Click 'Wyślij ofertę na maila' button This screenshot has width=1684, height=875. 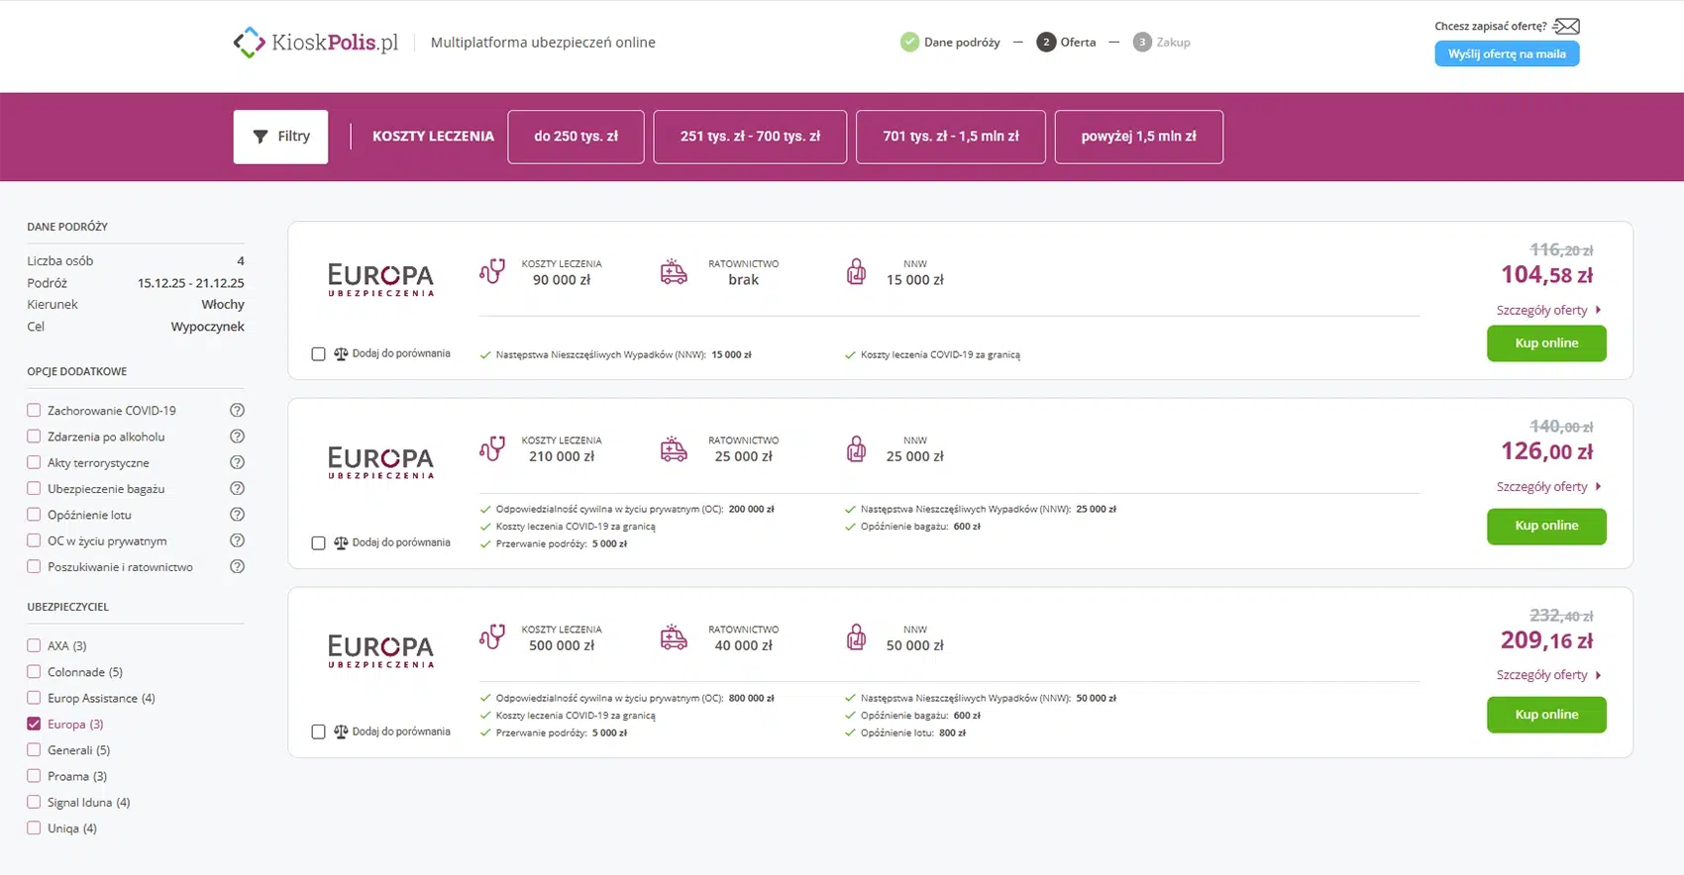pos(1506,54)
